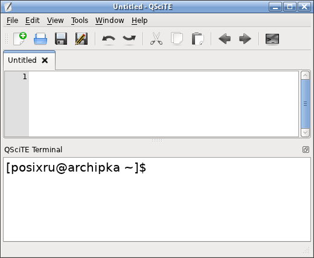Open the Tools menu
Screen dimensions: 314x258
tap(80, 21)
